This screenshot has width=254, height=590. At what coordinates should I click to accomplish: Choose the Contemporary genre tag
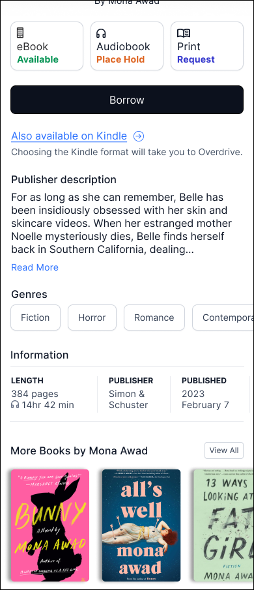[x=223, y=317]
